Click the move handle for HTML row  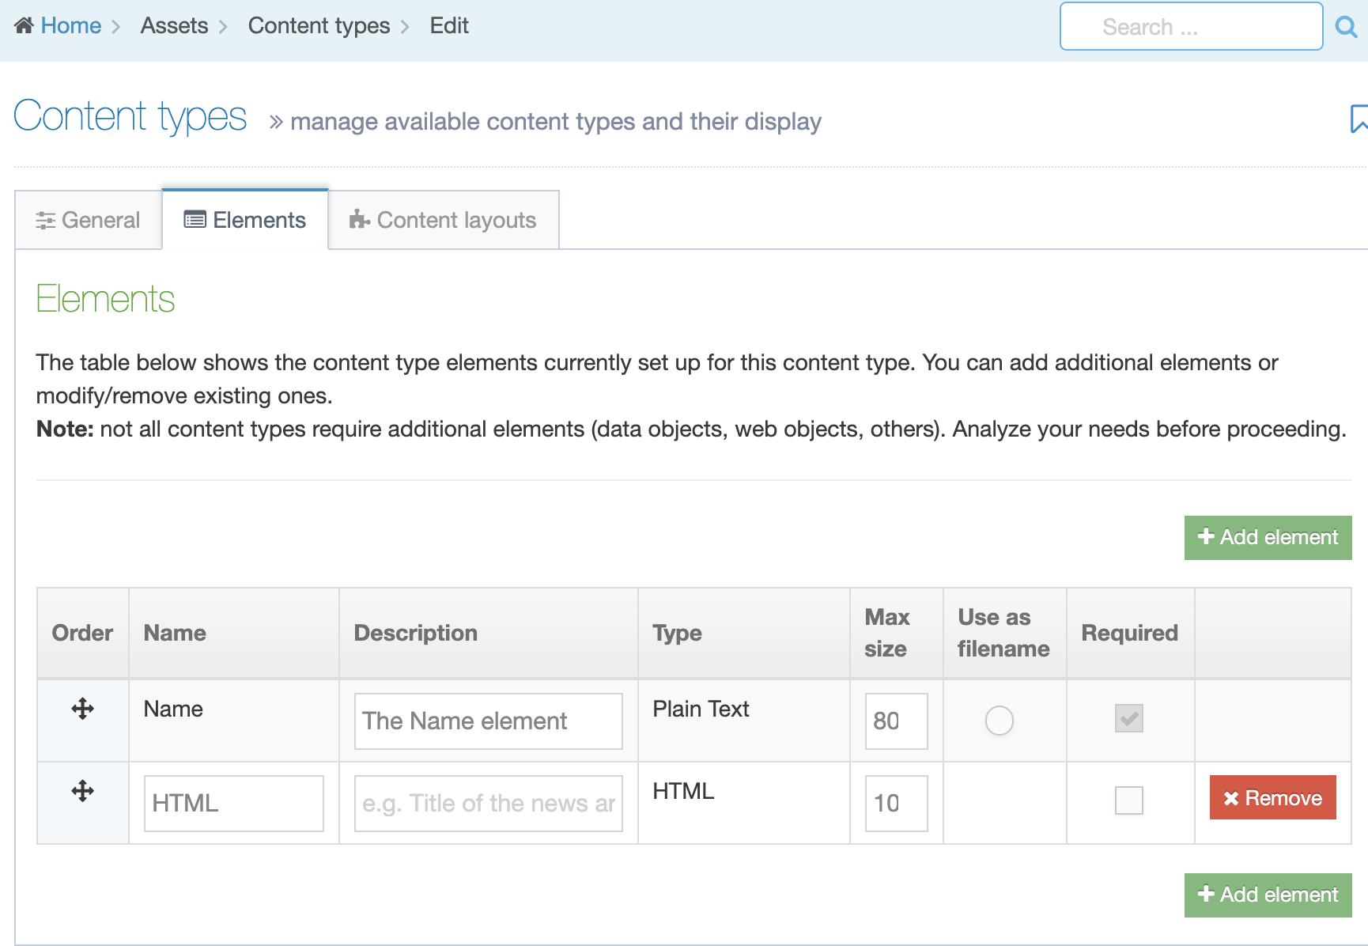(82, 791)
